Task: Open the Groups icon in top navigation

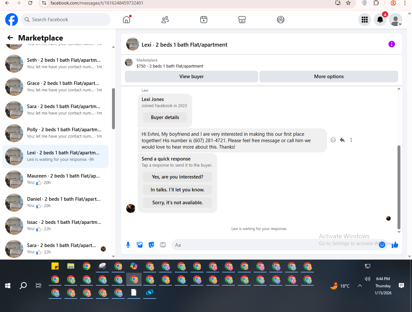Action: 281,20
